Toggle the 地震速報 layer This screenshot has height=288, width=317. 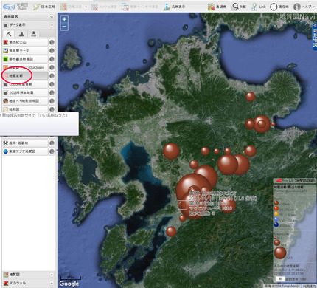pyautogui.click(x=25, y=76)
